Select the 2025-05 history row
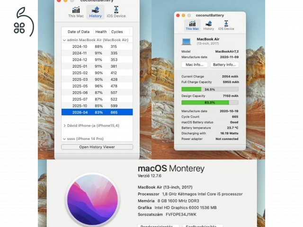Image resolution: width=303 pixels, height=227 pixels. (x=97, y=86)
